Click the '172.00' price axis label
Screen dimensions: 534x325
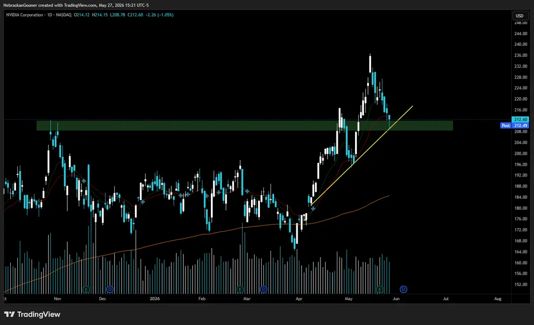521,230
